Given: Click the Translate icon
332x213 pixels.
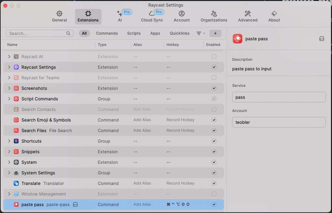Looking at the screenshot, I should pos(16,183).
